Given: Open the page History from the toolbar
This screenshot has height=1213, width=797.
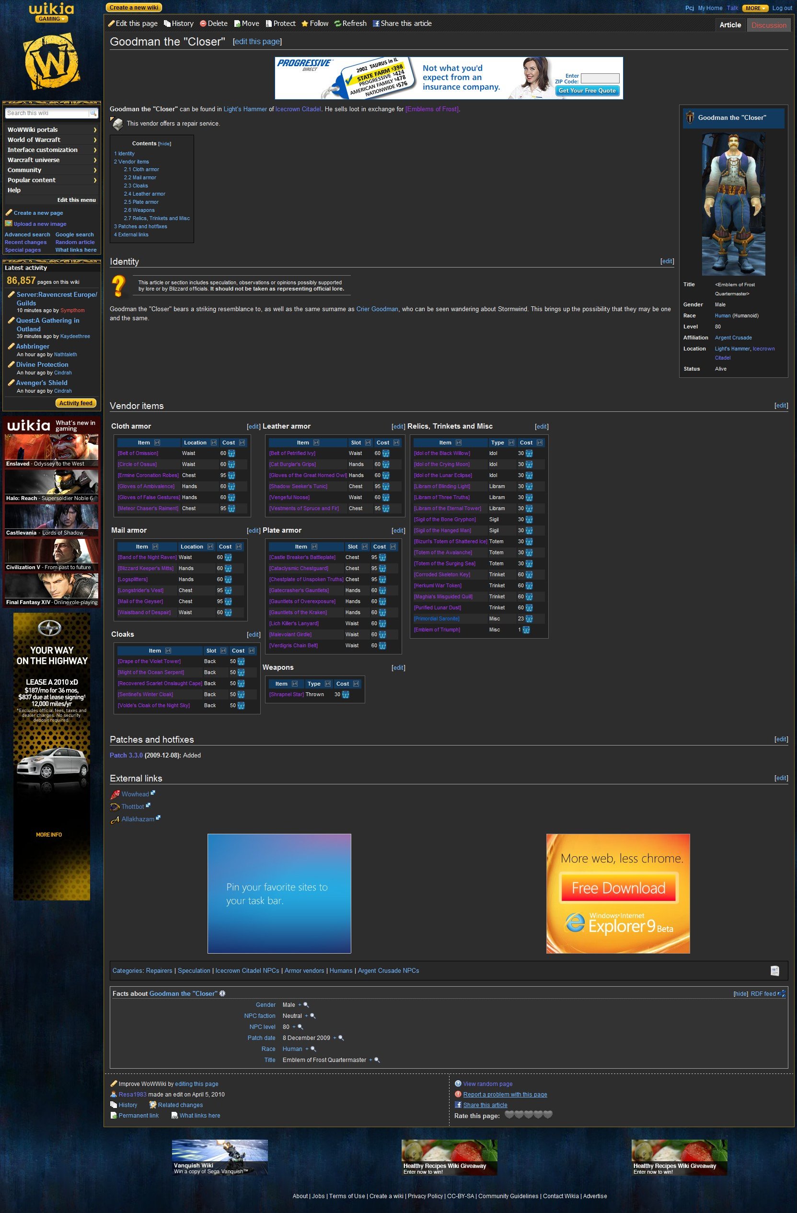Looking at the screenshot, I should [178, 23].
